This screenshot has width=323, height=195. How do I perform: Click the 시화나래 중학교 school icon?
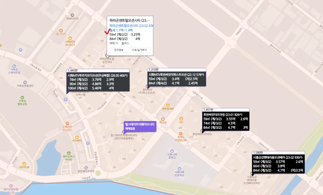pyautogui.click(x=172, y=151)
